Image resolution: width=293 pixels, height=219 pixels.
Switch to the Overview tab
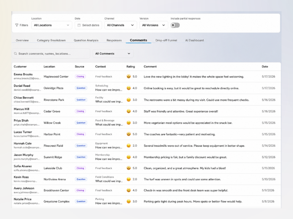click(x=22, y=40)
